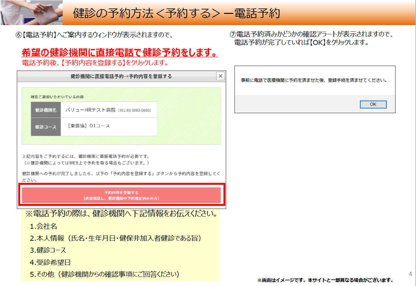Click the dialog title bar text
This screenshot has width=416, height=286.
[121, 76]
